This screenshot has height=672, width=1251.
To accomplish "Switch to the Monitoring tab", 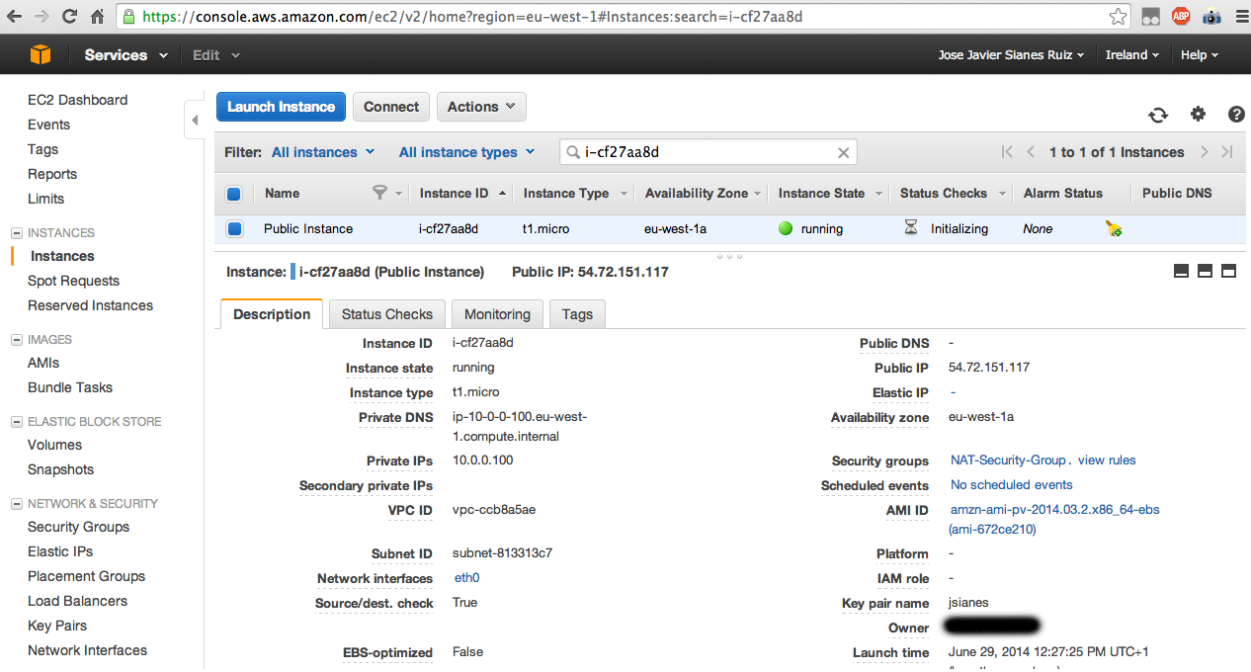I will coord(497,314).
